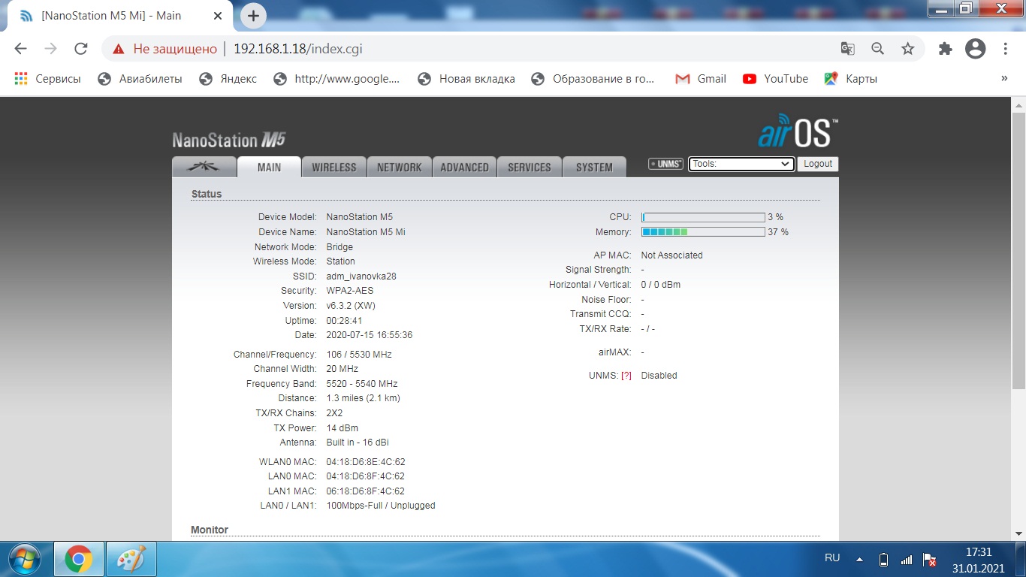This screenshot has width=1026, height=577.
Task: Open the Яндекс bookmark
Action: tap(228, 79)
